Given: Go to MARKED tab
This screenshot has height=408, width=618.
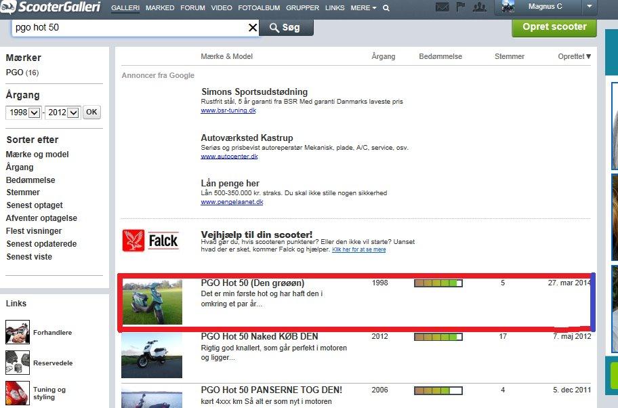Looking at the screenshot, I should tap(160, 8).
